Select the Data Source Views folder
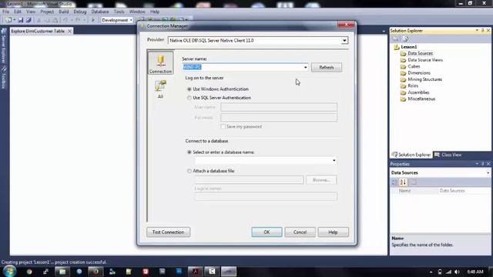The image size is (493, 277). click(x=425, y=60)
